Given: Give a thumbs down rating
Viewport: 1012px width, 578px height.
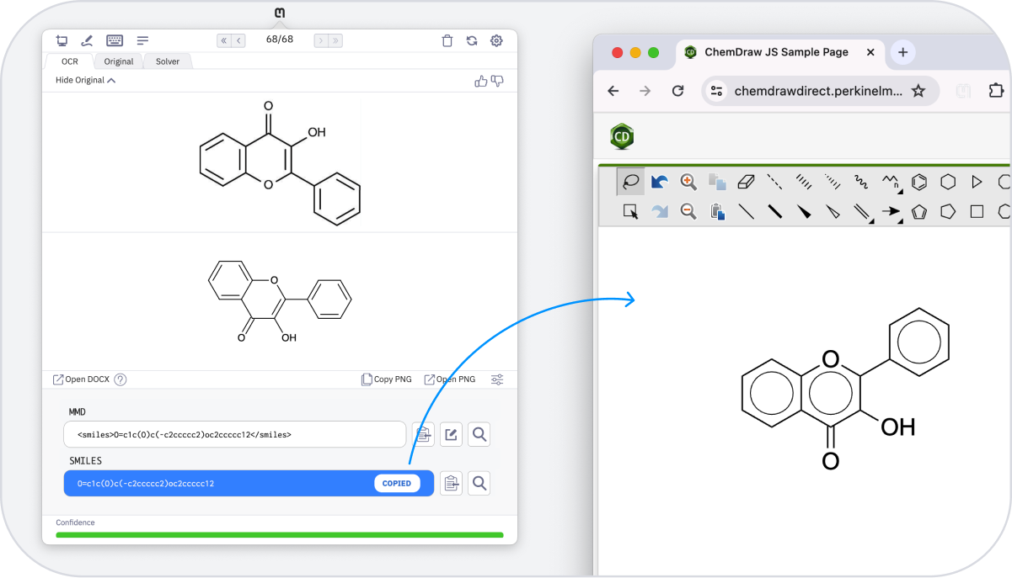Looking at the screenshot, I should (496, 80).
